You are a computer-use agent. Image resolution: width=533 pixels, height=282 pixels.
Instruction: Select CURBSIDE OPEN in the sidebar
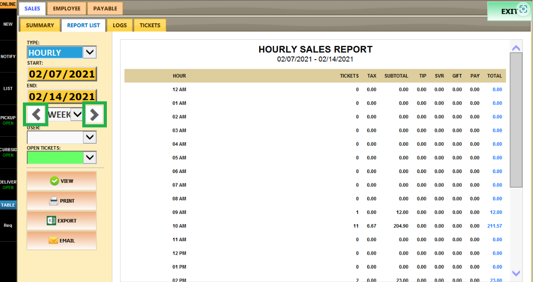click(8, 152)
